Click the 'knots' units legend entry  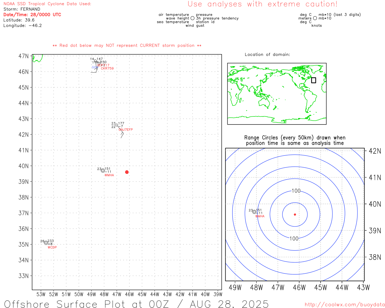pyautogui.click(x=317, y=26)
